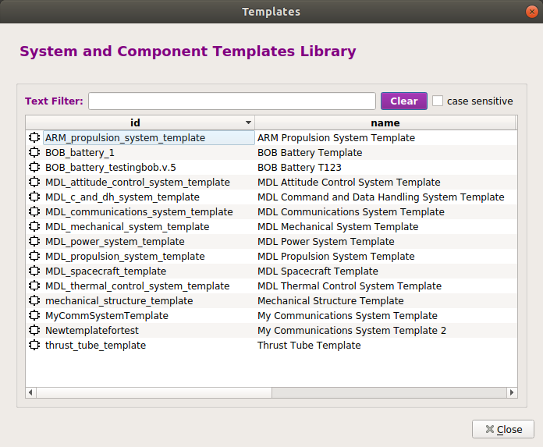Enable the case sensitive checkbox
This screenshot has width=543, height=447.
click(438, 101)
